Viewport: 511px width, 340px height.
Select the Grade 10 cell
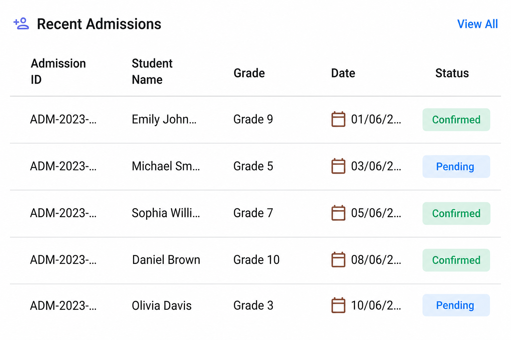click(256, 260)
